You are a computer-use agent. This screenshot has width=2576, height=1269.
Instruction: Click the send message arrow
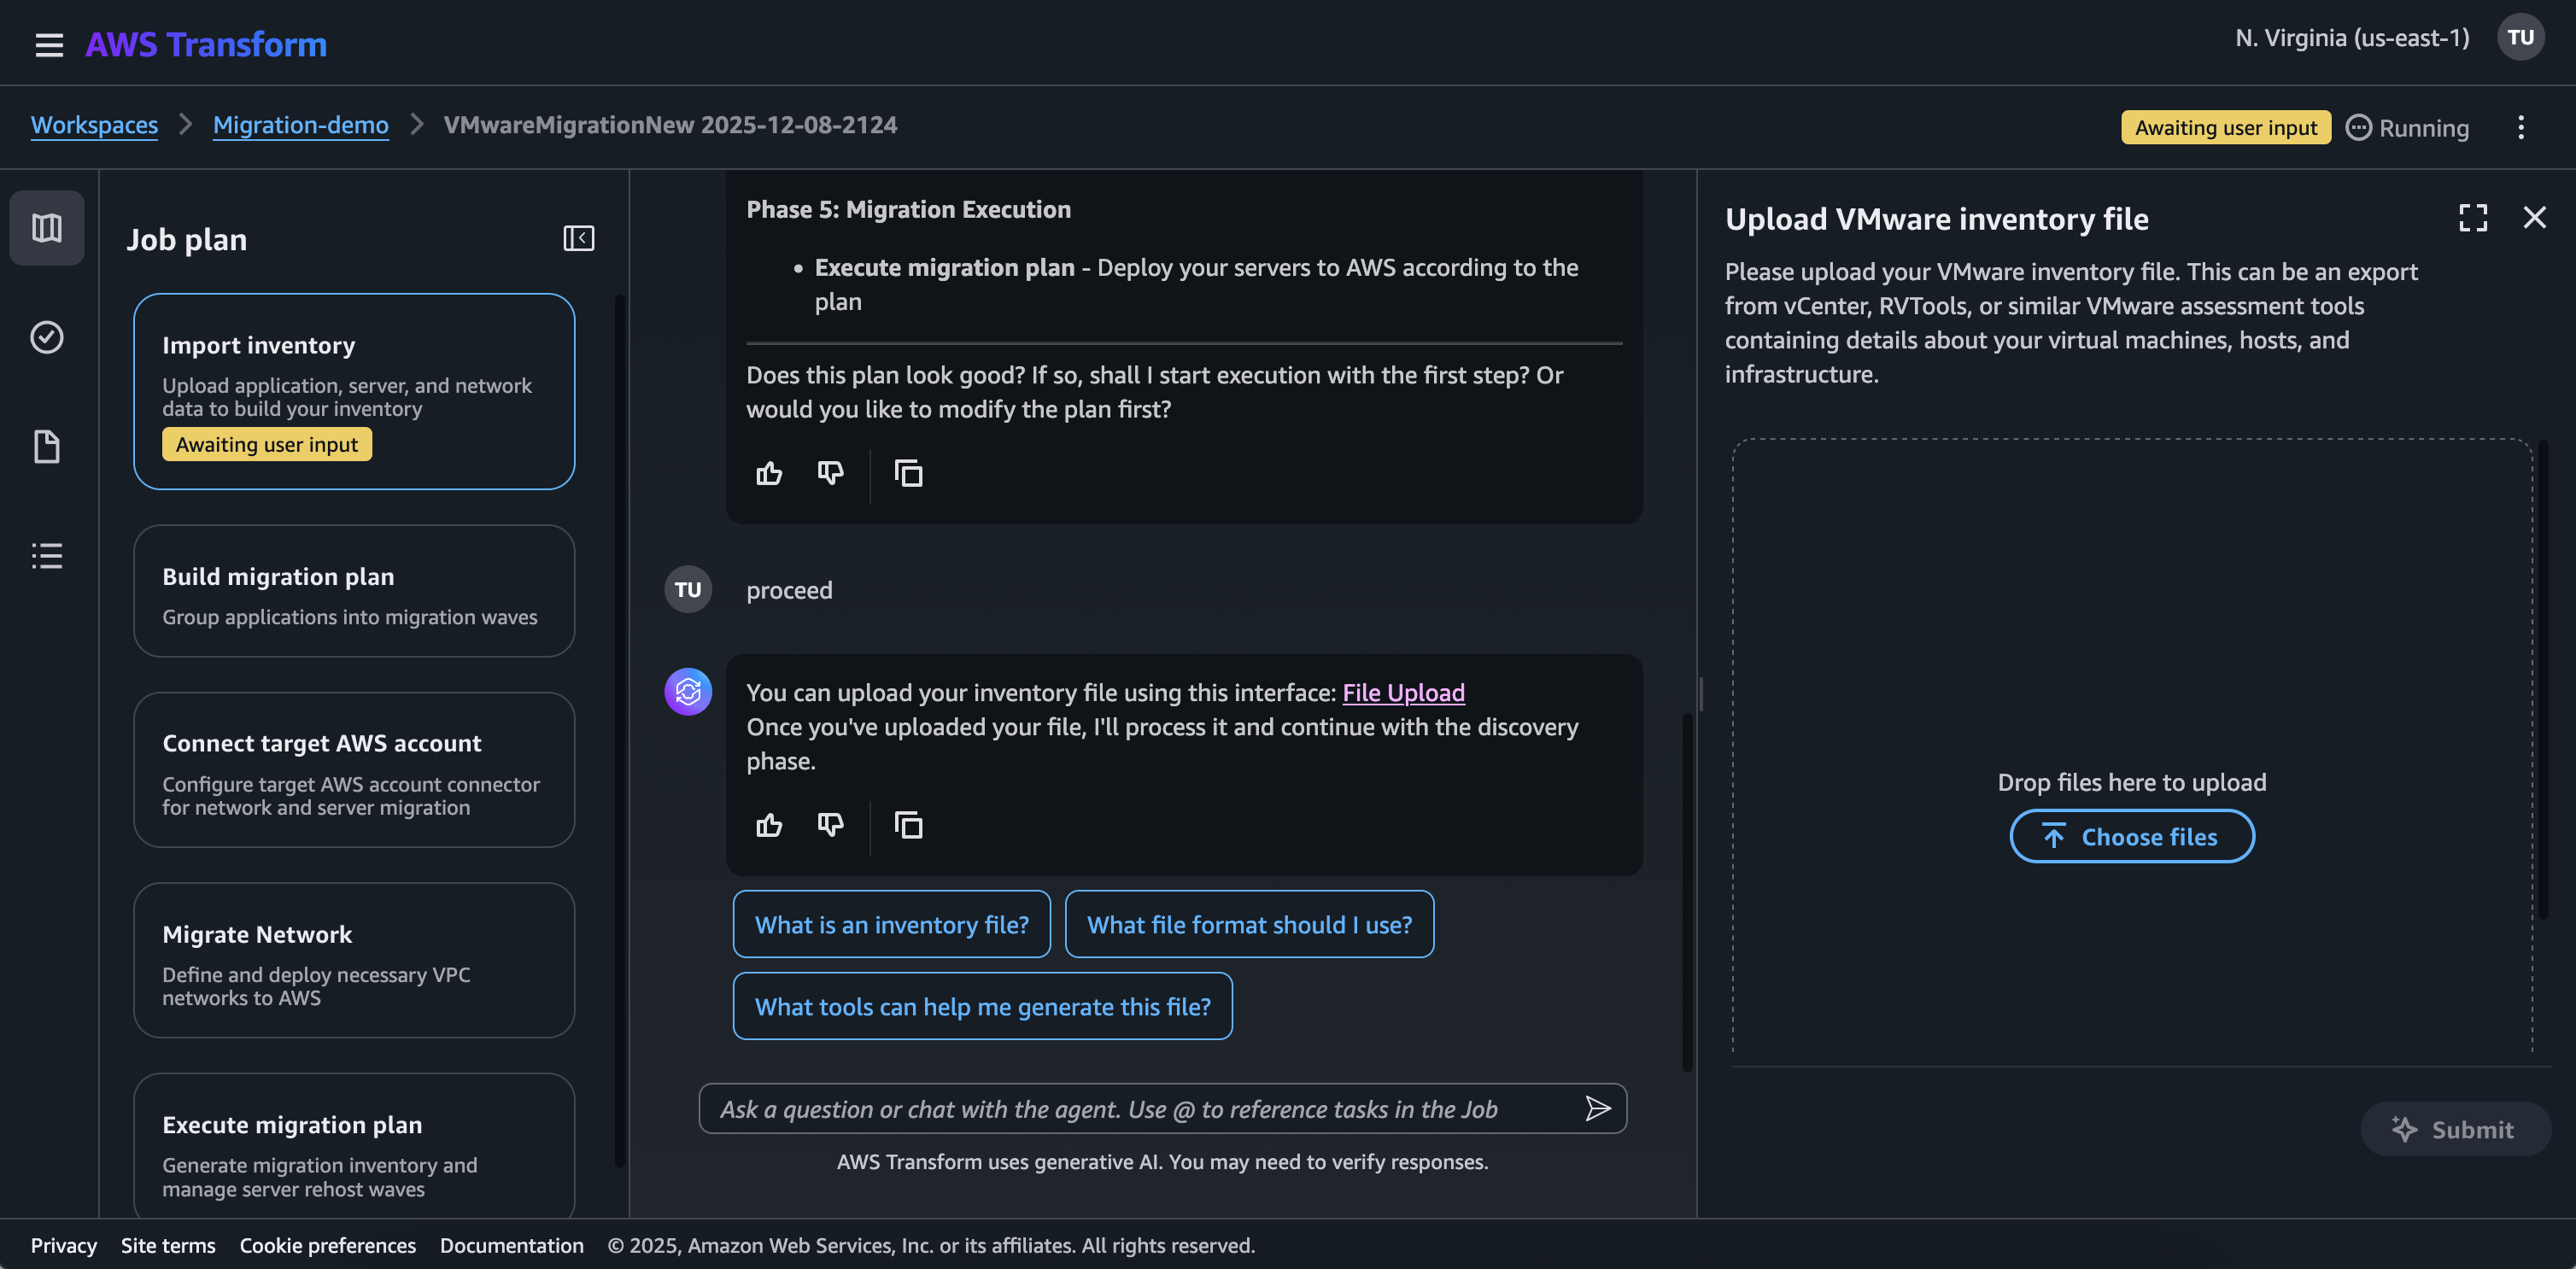[x=1598, y=1108]
